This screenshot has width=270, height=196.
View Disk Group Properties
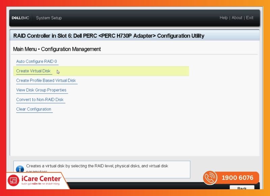click(41, 90)
